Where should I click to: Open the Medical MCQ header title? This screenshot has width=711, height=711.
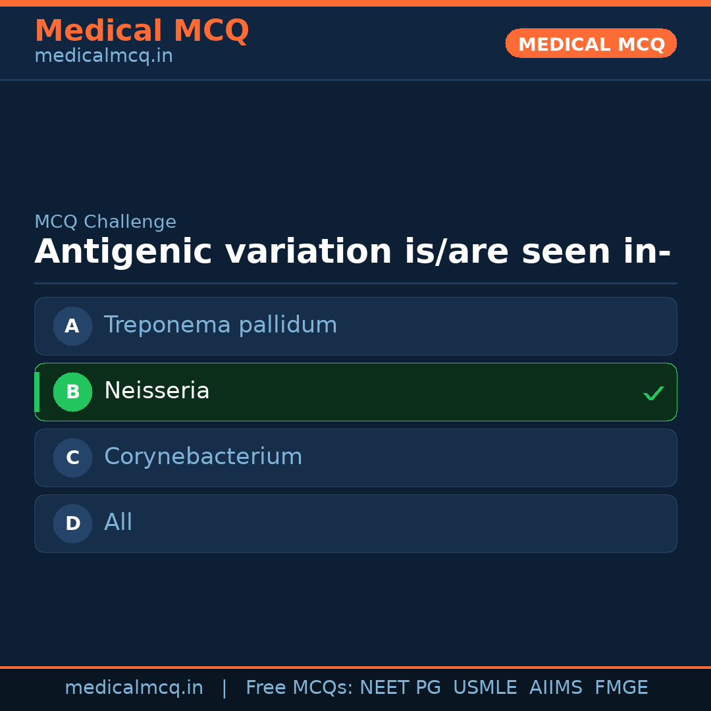(x=142, y=31)
